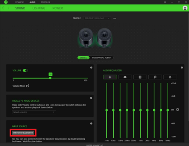Open Synapse settings gear icon
The width and height of the screenshot is (189, 146).
[165, 2]
